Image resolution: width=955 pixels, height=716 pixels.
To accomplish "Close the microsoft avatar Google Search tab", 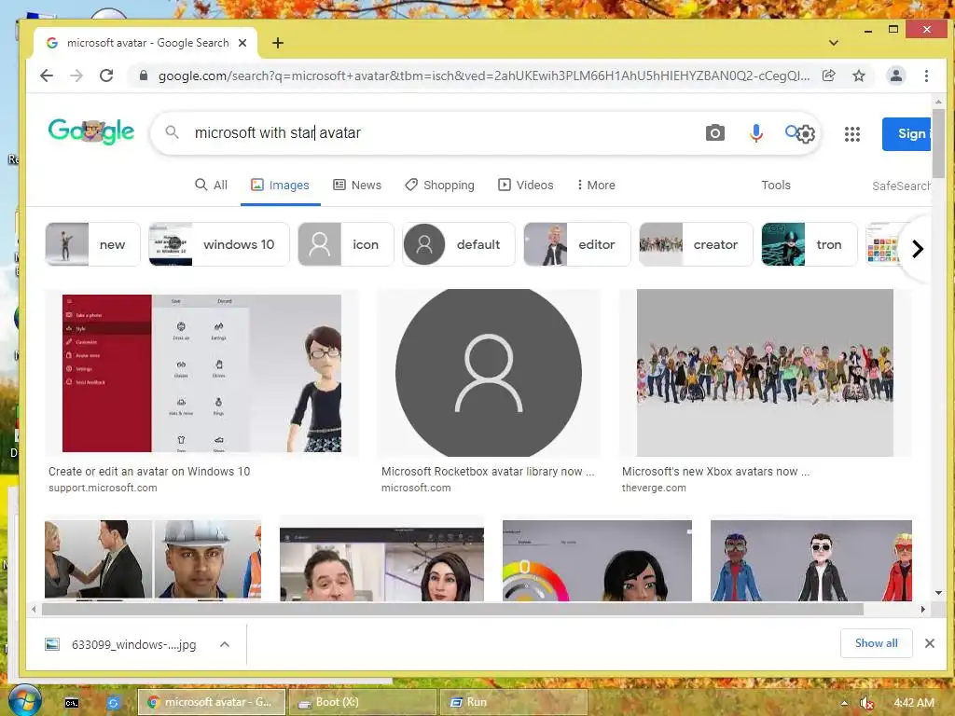I will point(242,43).
